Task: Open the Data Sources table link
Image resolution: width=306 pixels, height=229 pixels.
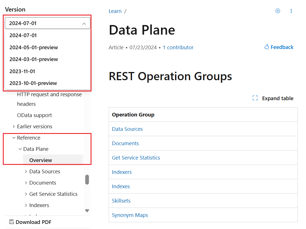Action: (x=127, y=129)
